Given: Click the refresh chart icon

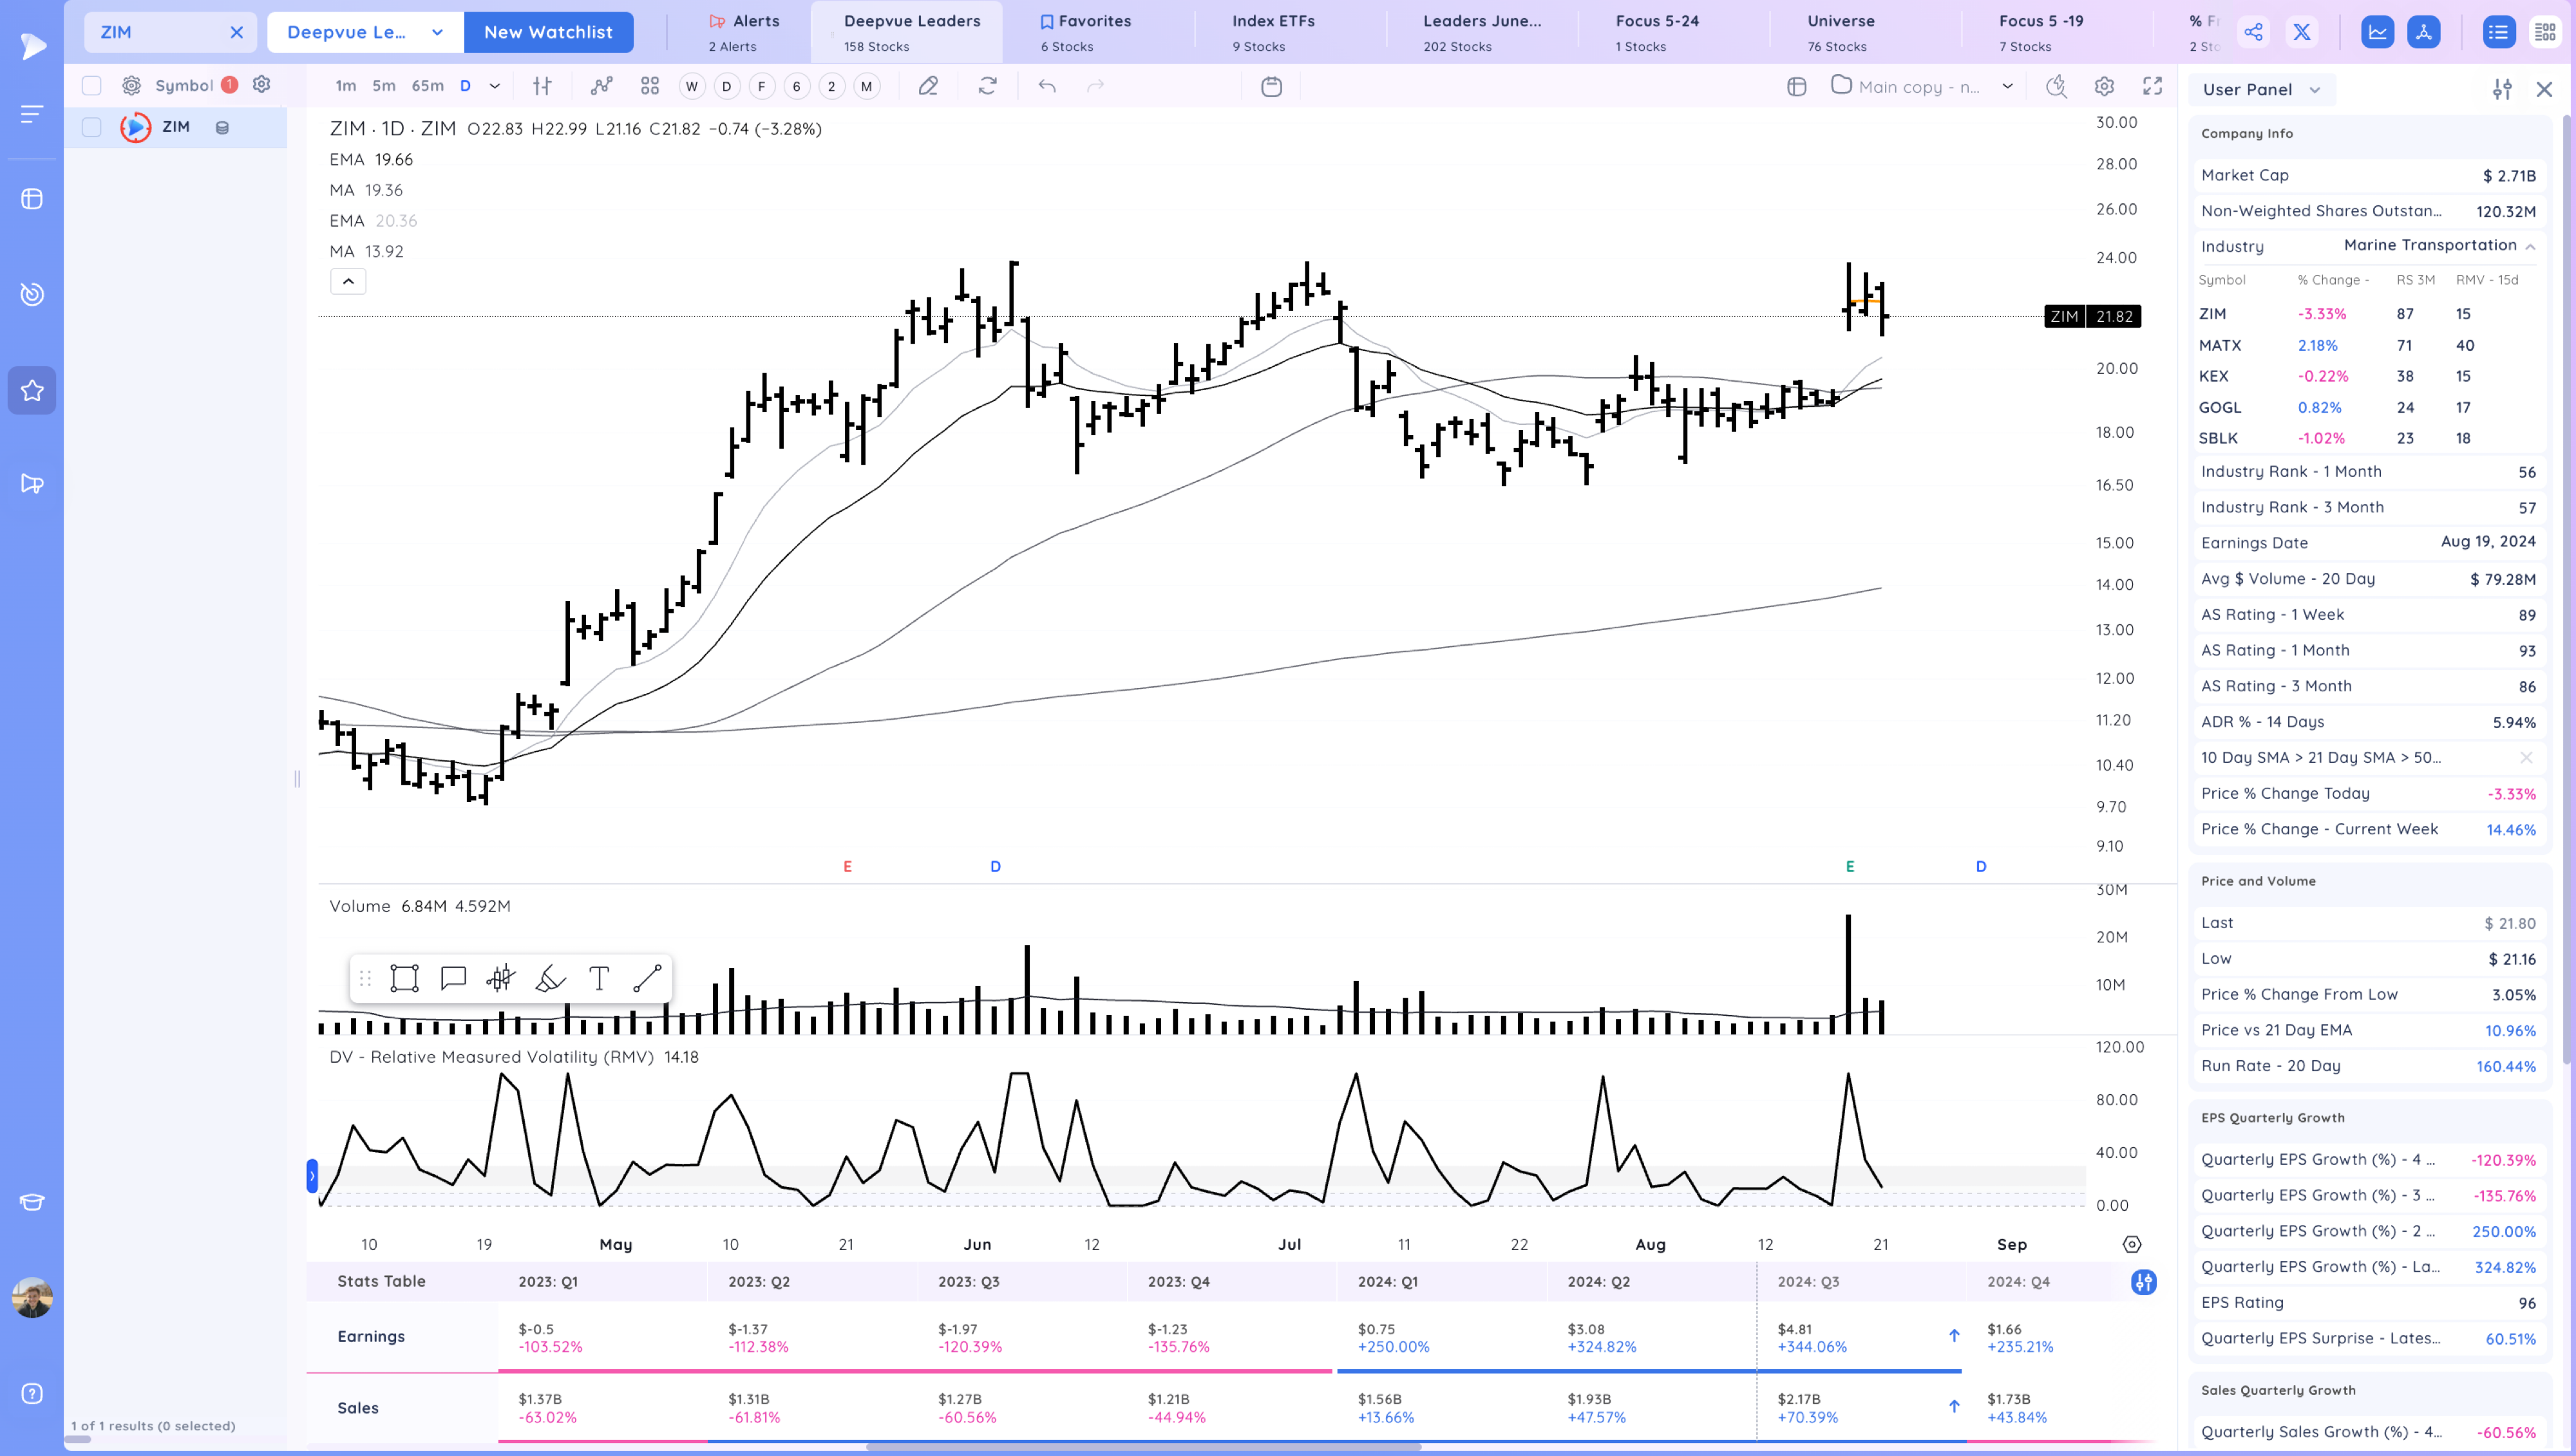Looking at the screenshot, I should [x=987, y=86].
